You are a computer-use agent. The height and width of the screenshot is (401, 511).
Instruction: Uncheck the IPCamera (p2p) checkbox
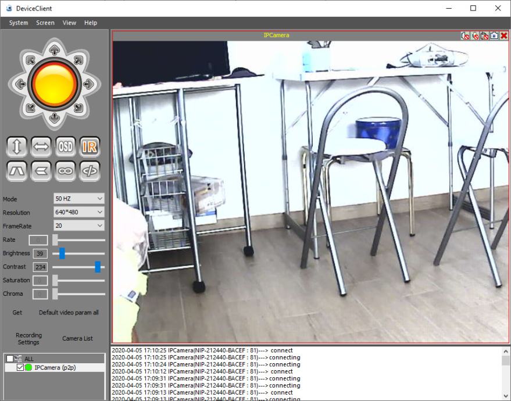click(x=20, y=367)
